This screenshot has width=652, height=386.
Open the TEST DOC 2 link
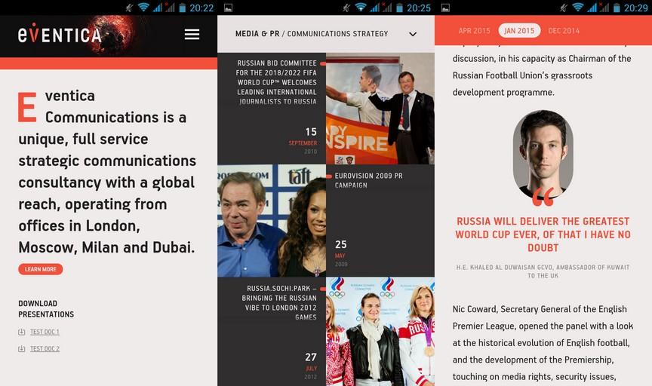45,349
